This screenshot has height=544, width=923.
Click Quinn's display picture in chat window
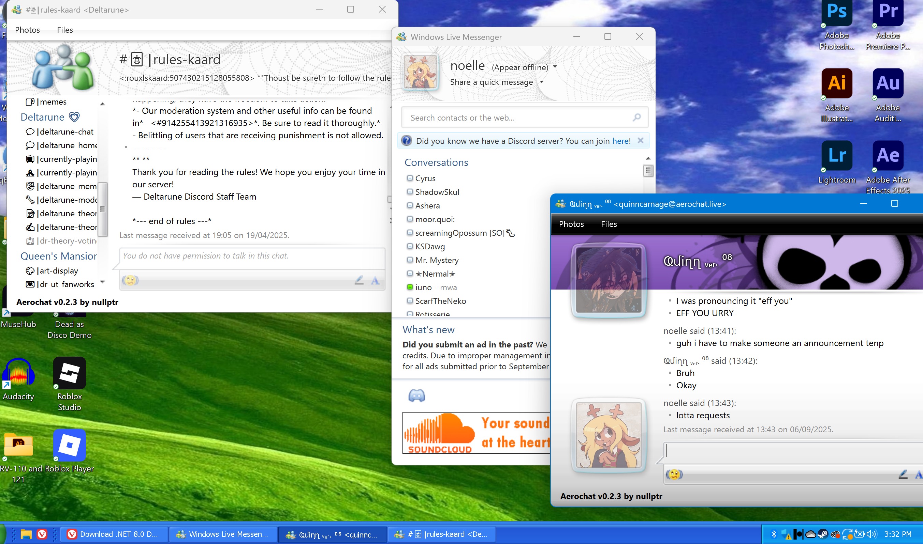(609, 280)
